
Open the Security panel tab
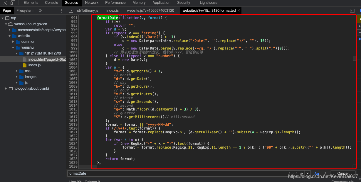click(x=184, y=3)
